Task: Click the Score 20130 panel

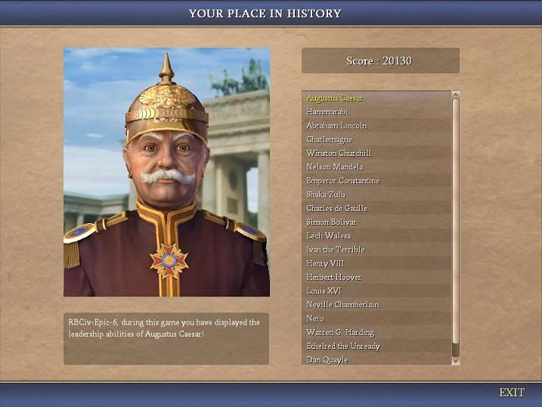Action: coord(380,61)
